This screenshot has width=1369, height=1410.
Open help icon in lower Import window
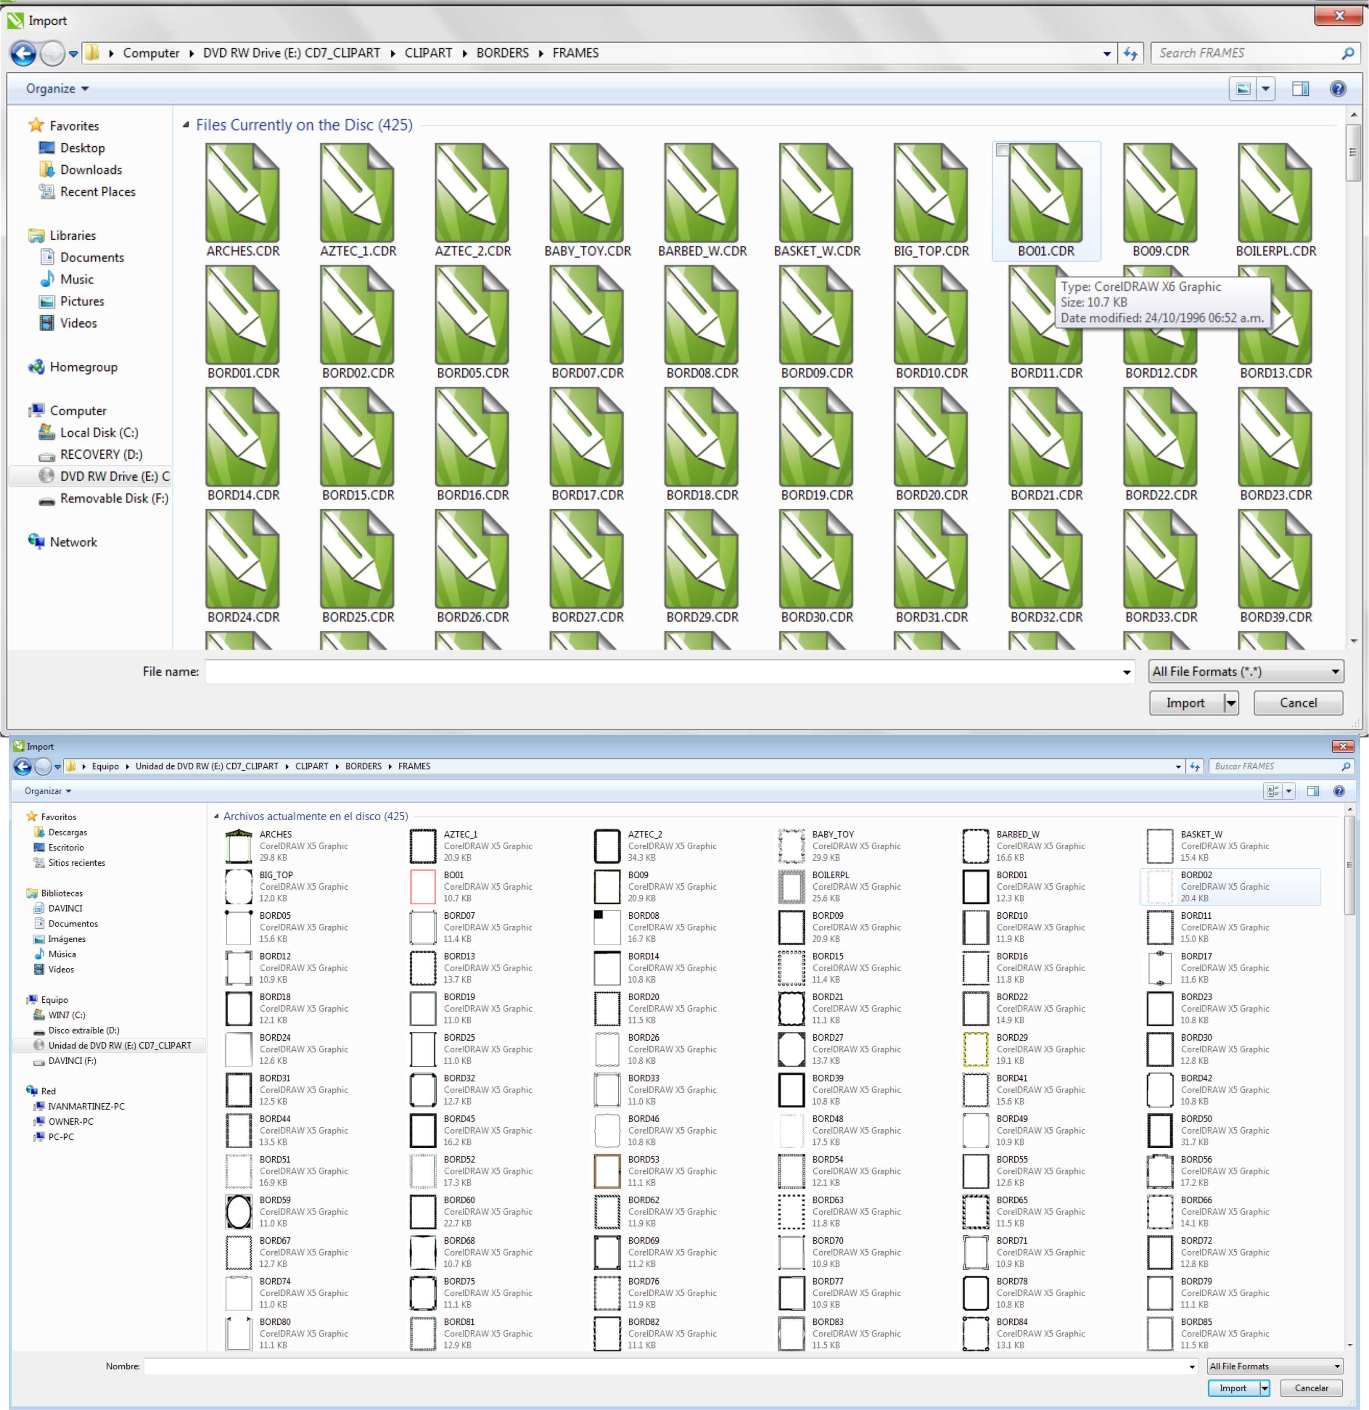click(x=1339, y=791)
